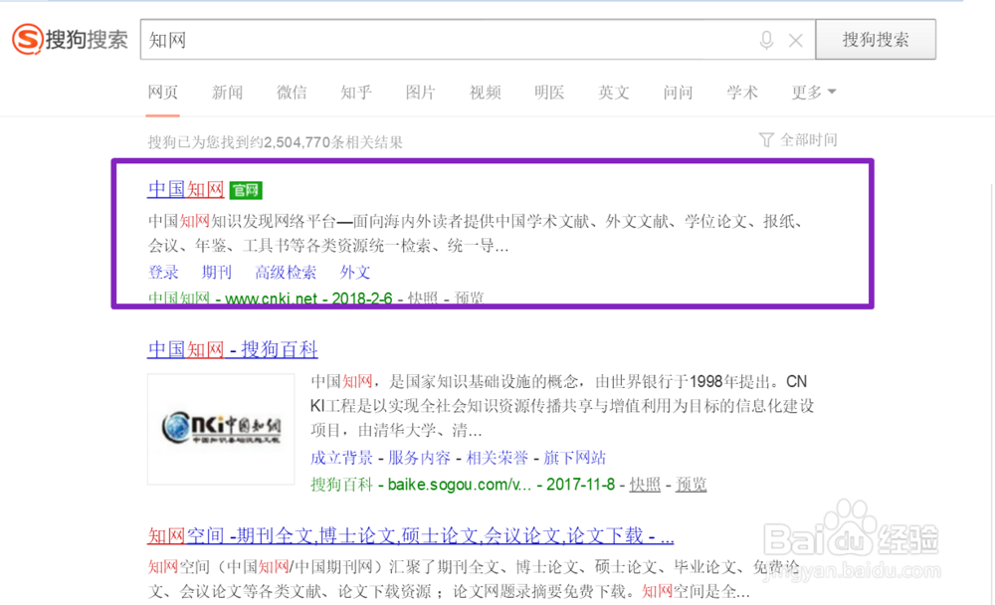Switch to the 新闻 tab
Viewport: 995px width, 605px height.
point(227,93)
